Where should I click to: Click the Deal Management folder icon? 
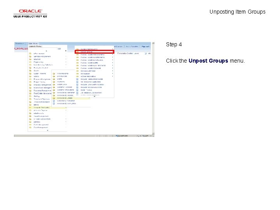pyautogui.click(x=30, y=128)
